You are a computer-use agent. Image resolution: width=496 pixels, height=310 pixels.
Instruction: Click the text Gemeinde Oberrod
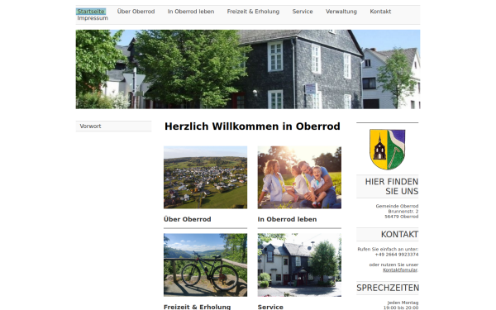pos(397,206)
